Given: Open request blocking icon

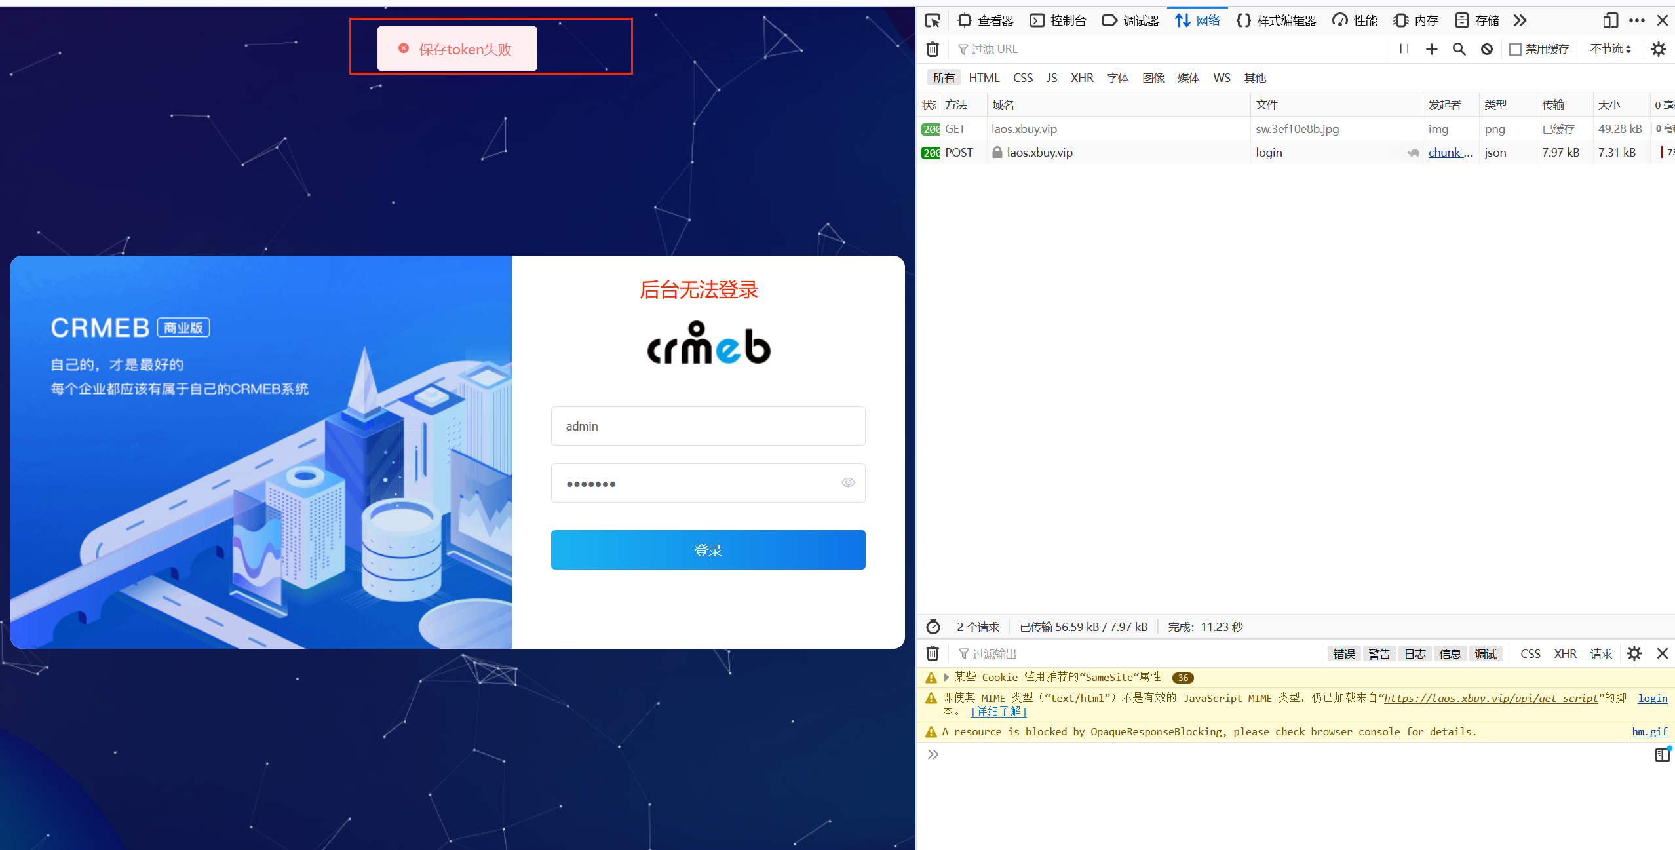Looking at the screenshot, I should click(1487, 49).
